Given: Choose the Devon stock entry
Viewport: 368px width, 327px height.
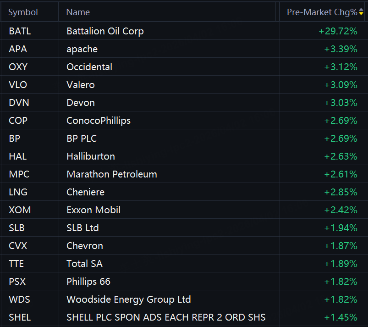Looking at the screenshot, I should click(x=81, y=103).
